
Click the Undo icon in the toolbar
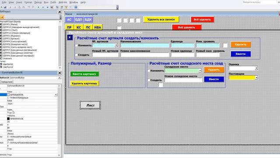[29, 7]
